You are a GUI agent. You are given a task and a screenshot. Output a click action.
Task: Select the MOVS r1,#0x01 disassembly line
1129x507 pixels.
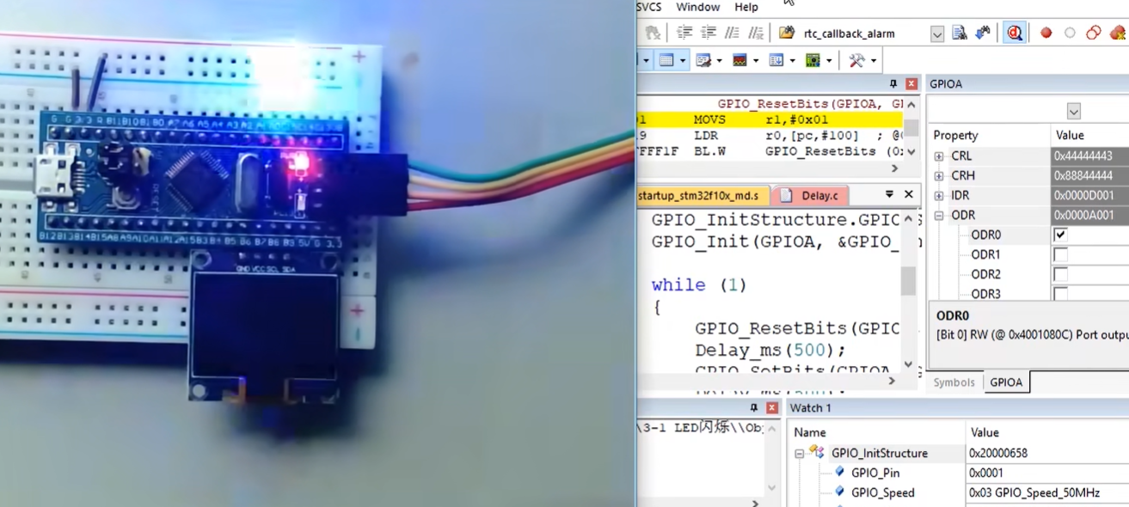[x=770, y=119]
